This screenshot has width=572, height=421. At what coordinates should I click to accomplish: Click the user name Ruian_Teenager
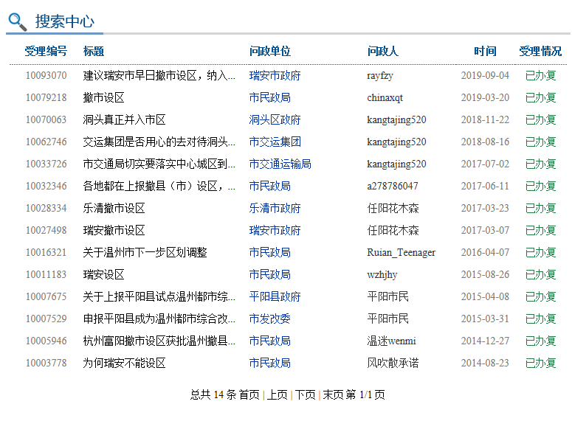tap(402, 253)
